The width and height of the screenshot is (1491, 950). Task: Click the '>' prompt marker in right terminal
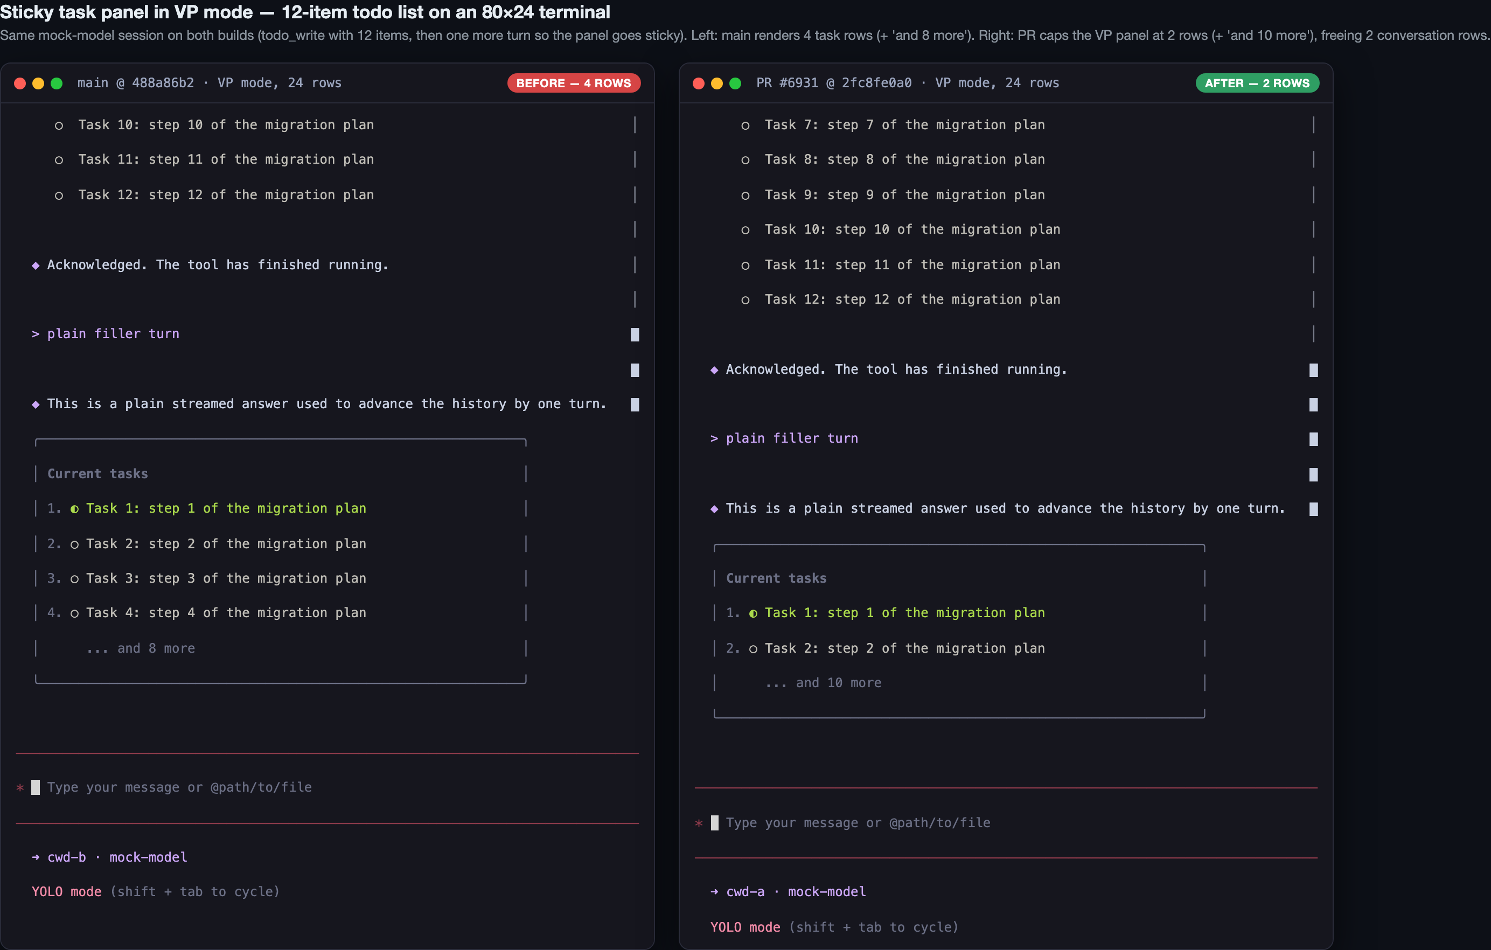tap(714, 439)
